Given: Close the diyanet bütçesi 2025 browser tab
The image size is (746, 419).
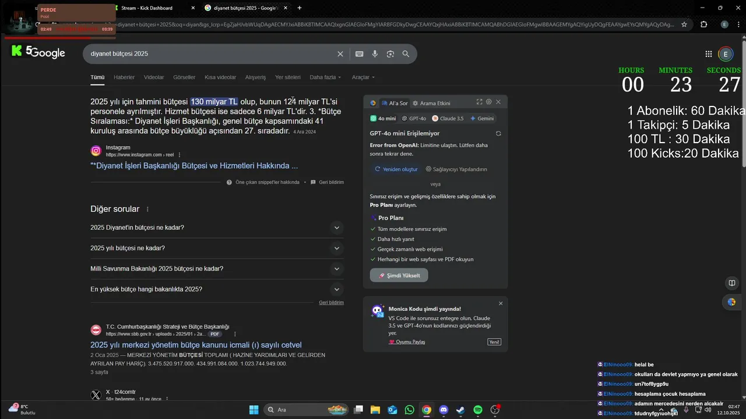Looking at the screenshot, I should [286, 8].
